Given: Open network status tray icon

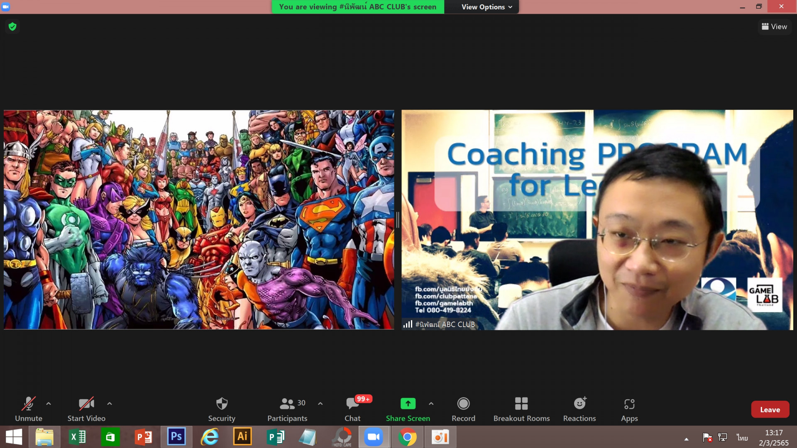Looking at the screenshot, I should [723, 437].
